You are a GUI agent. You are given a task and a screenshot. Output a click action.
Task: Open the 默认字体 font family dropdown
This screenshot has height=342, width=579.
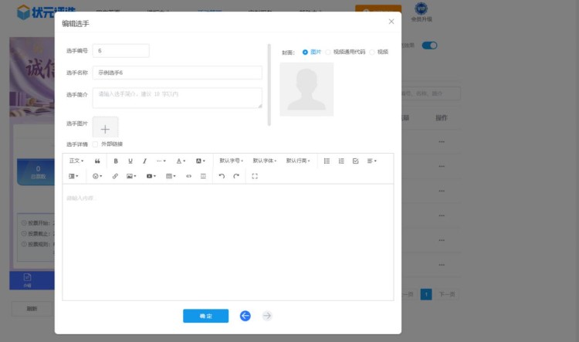point(265,161)
